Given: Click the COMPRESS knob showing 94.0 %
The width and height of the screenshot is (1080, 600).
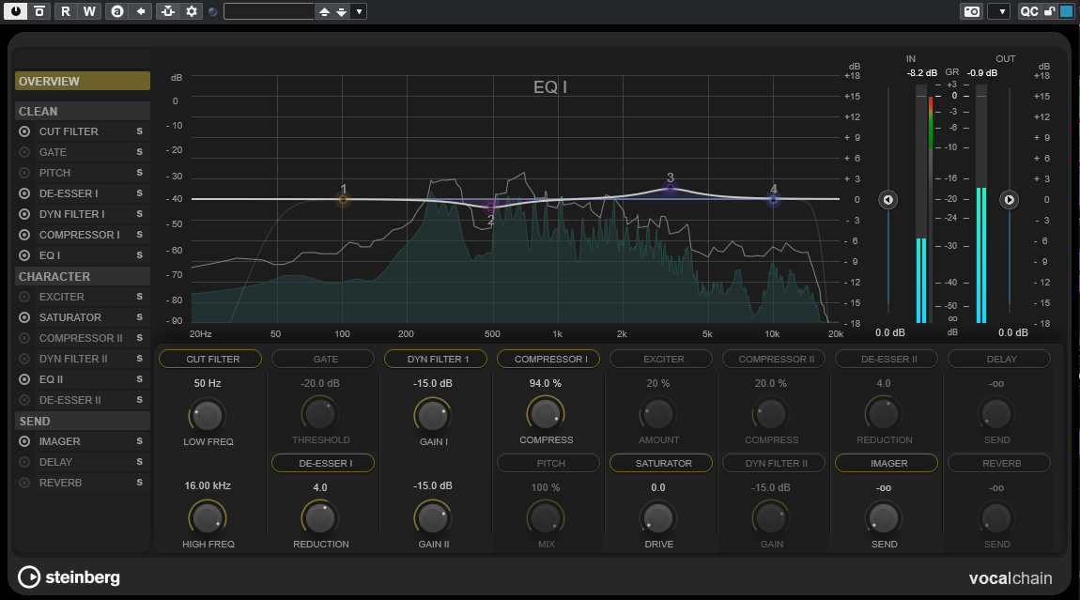Looking at the screenshot, I should click(546, 414).
